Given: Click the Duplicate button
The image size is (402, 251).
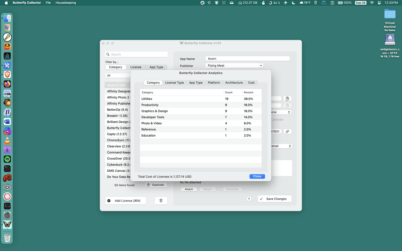Looking at the screenshot, I should 156,185.
